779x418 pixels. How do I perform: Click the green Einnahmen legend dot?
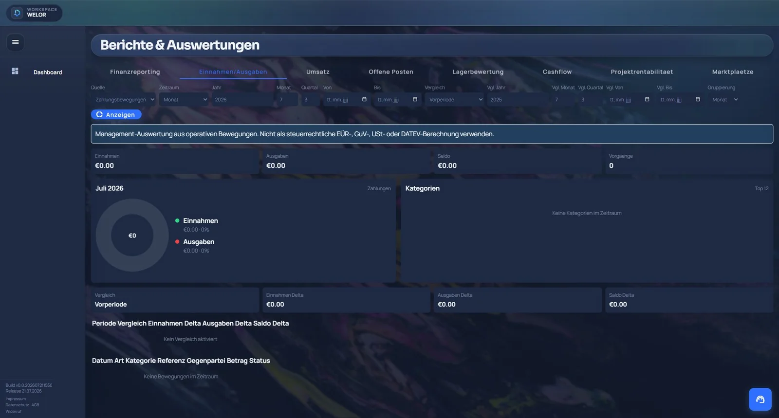click(x=177, y=220)
